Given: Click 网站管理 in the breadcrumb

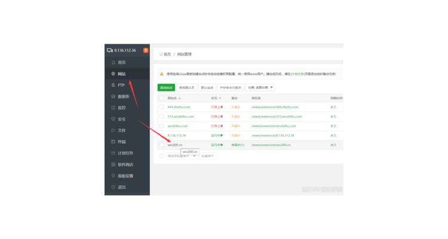Looking at the screenshot, I should point(185,54).
